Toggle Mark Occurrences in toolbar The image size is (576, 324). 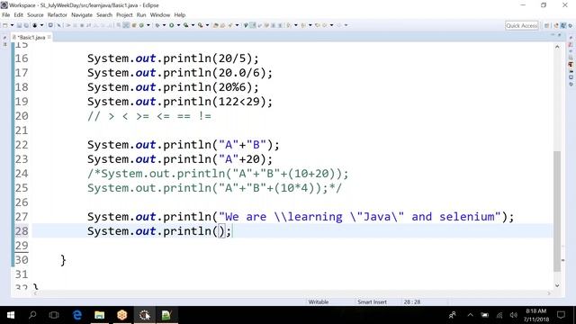coord(253,25)
